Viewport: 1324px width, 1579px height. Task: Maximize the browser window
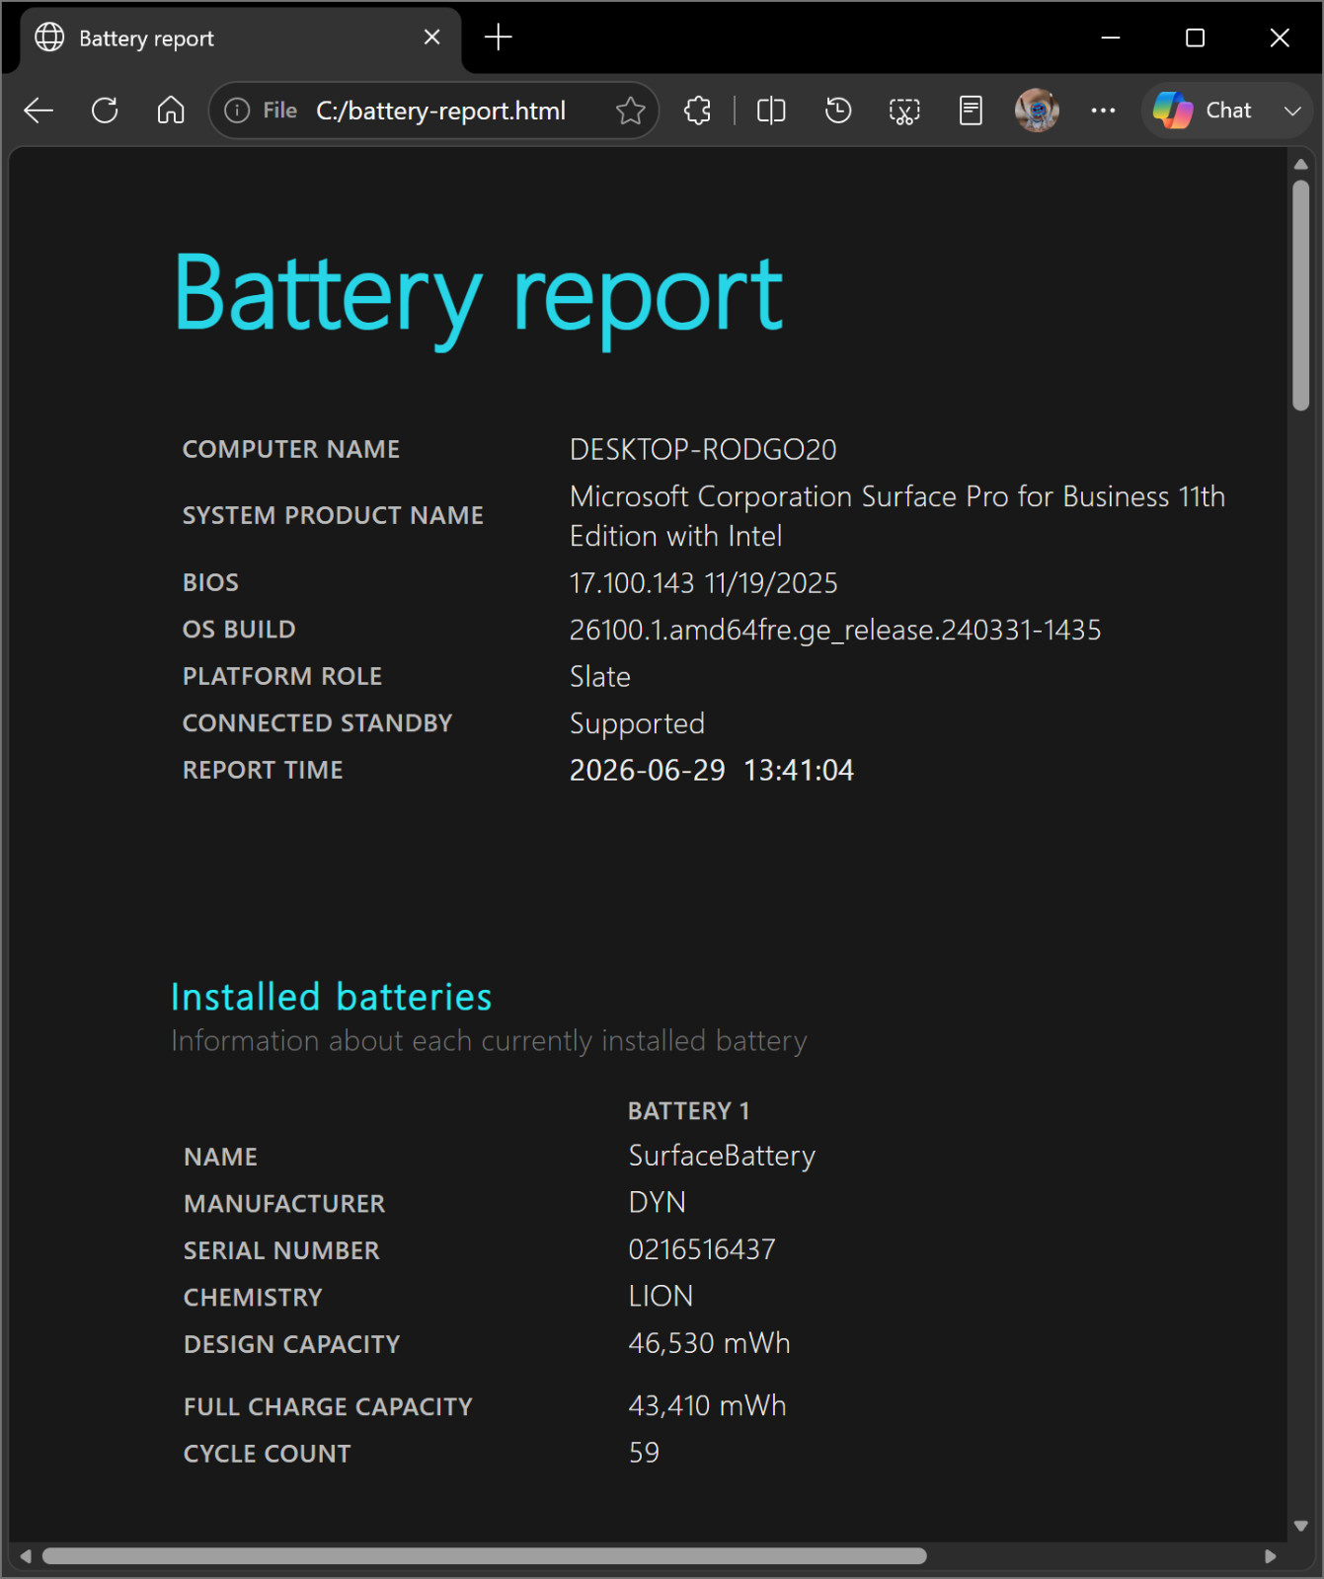coord(1195,38)
